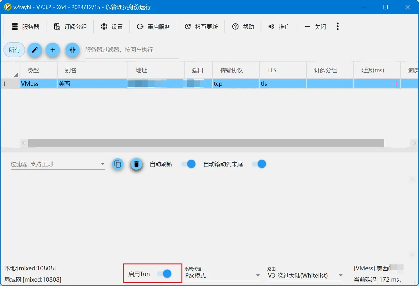Toggle the 启用Tun switch
419x286 pixels.
click(x=165, y=274)
